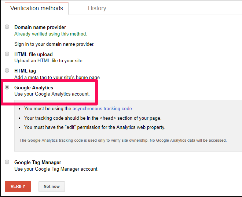The width and height of the screenshot is (242, 197).
Task: Open the Verification methods tab
Action: pyautogui.click(x=36, y=8)
